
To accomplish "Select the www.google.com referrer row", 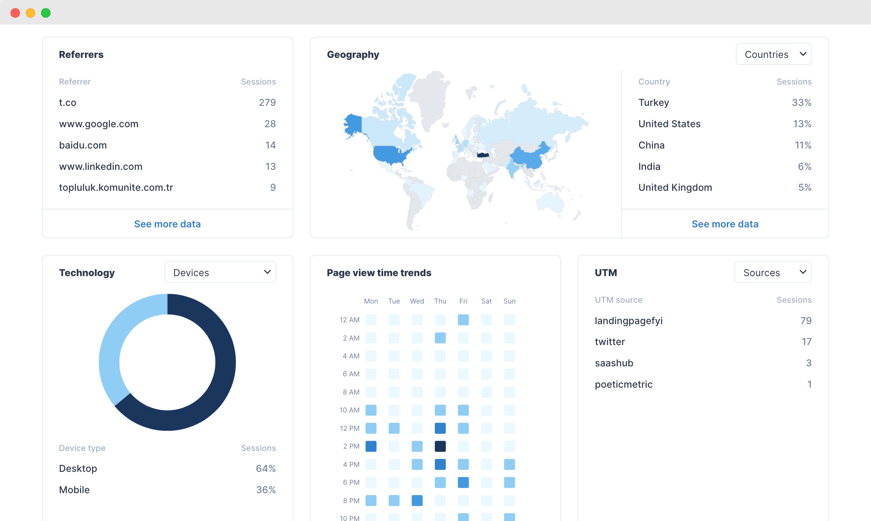I will click(99, 123).
